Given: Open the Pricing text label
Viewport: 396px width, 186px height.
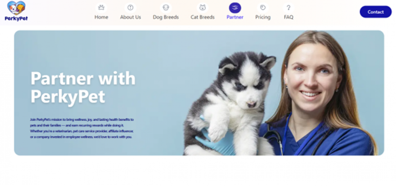Looking at the screenshot, I should point(263,17).
